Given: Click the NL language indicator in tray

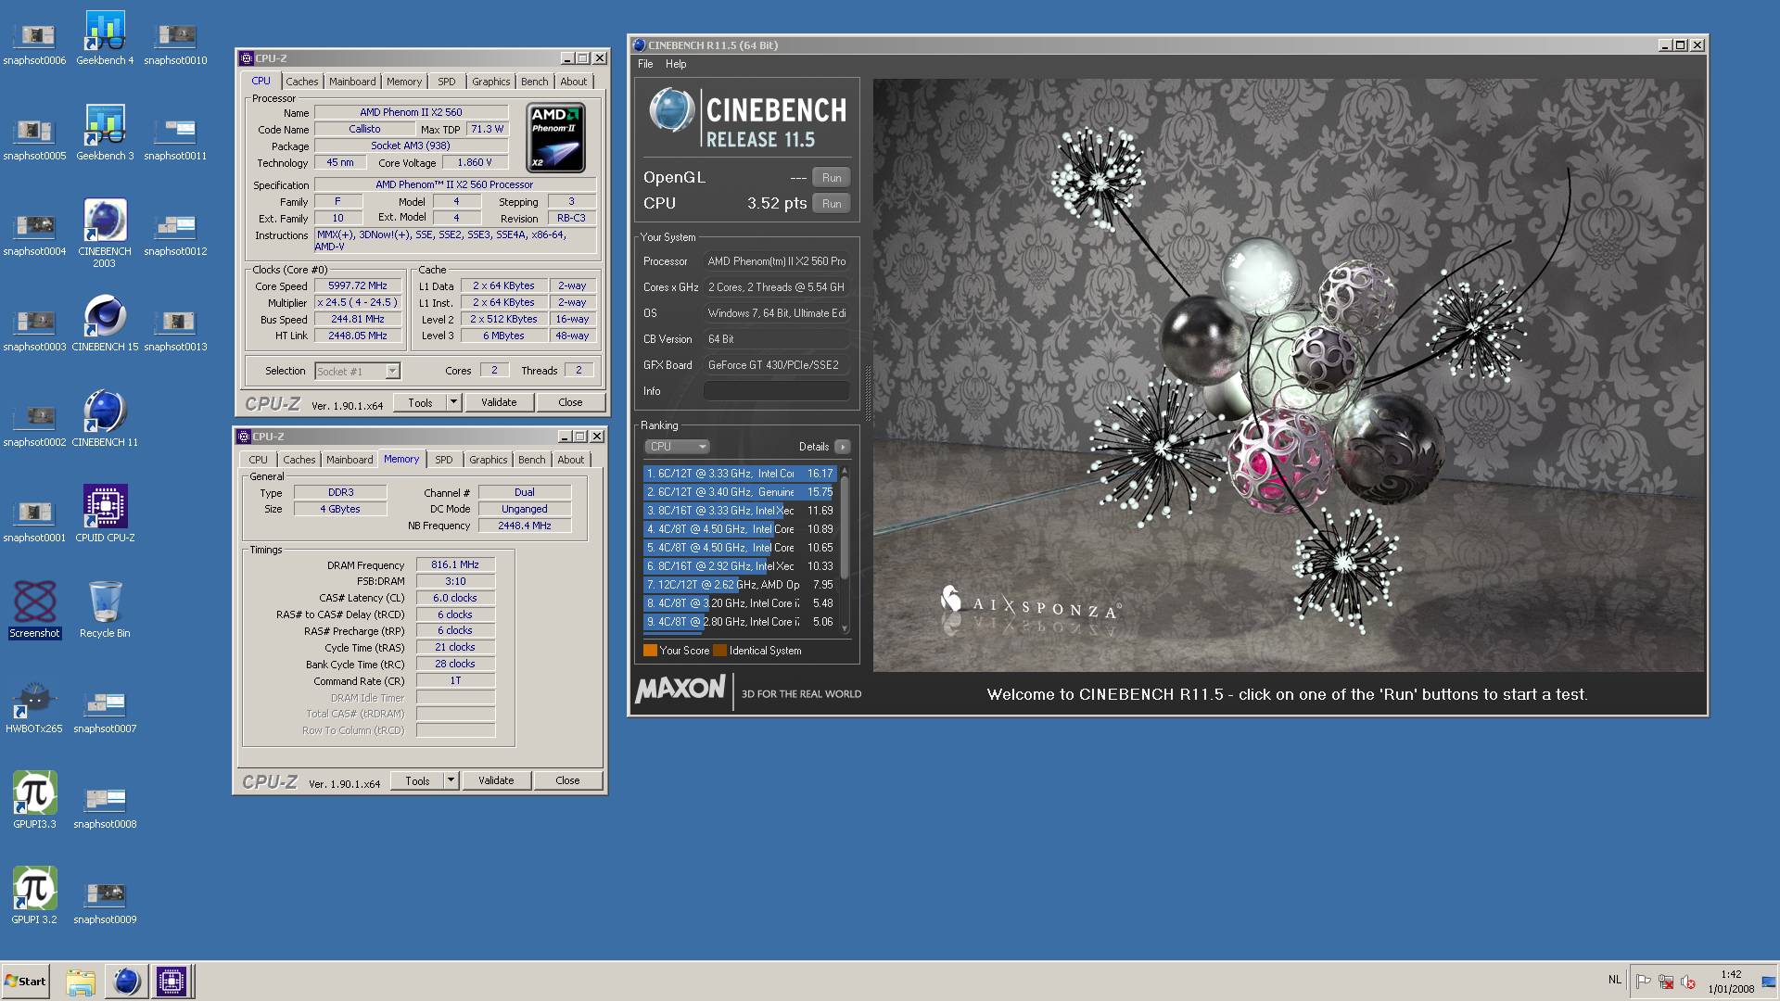Looking at the screenshot, I should coord(1615,980).
